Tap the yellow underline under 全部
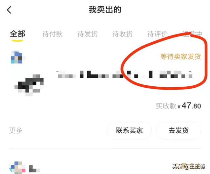This screenshot has height=174, width=210. 17,41
